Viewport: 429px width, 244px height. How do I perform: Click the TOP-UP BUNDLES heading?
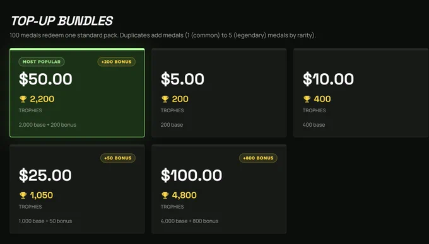click(62, 21)
